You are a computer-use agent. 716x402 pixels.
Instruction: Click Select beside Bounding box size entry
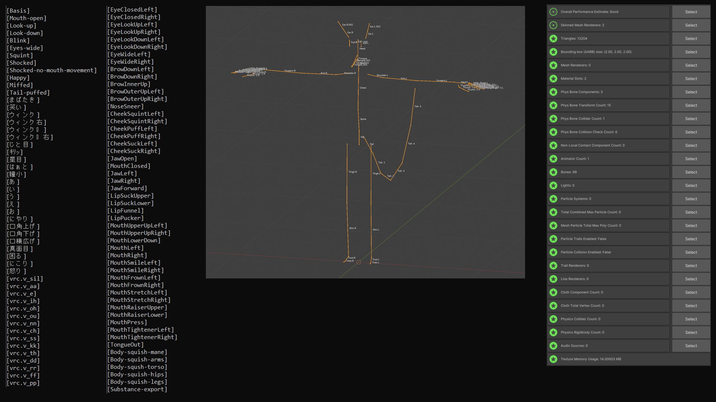point(691,52)
